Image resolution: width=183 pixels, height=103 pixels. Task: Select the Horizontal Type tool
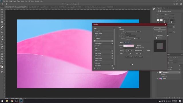(2, 49)
